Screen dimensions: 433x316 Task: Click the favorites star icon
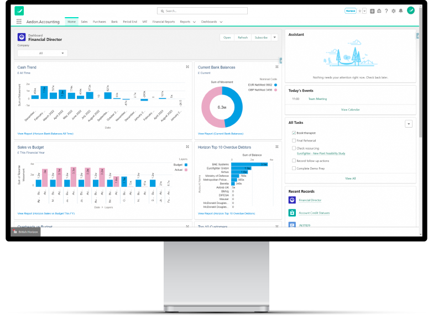pos(359,10)
